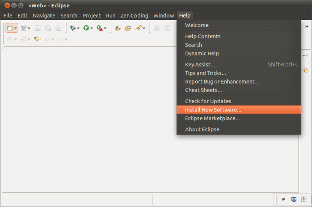Select Dynamic Help menu entry
Viewport: 312px width, 207px height.
tap(239, 53)
